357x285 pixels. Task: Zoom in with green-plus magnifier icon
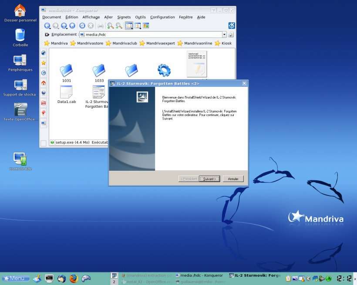(111, 26)
